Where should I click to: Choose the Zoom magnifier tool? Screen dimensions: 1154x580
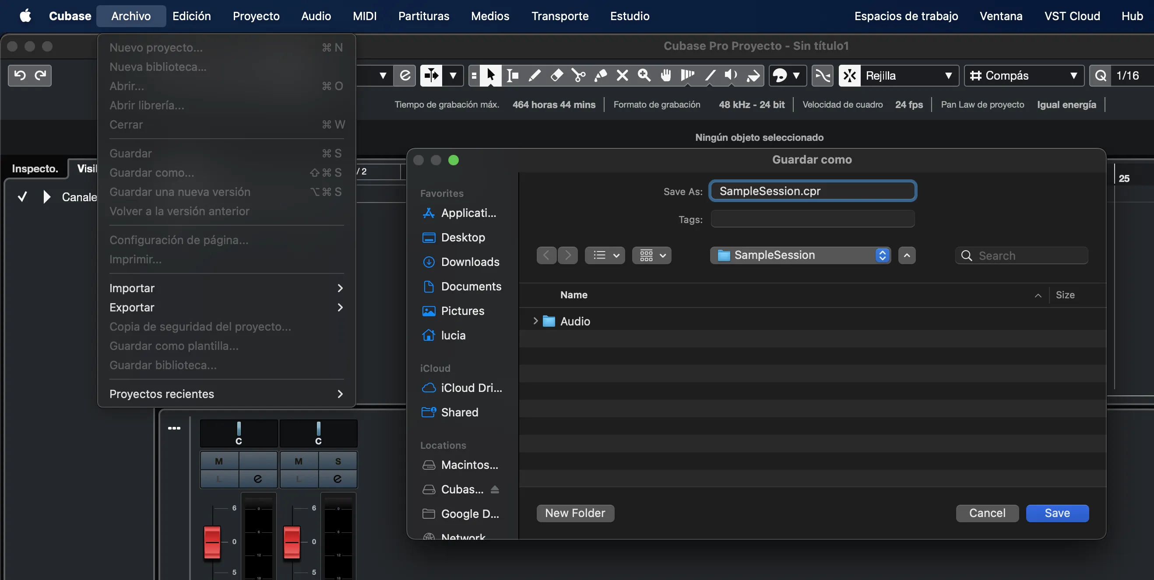644,75
